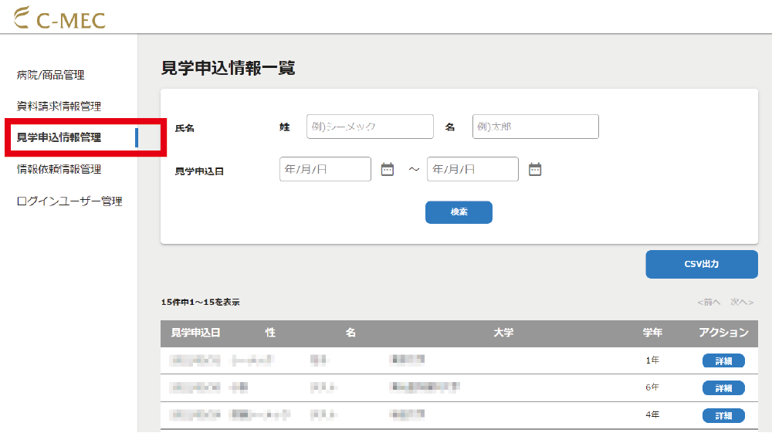Click the 性 column header

tap(270, 333)
